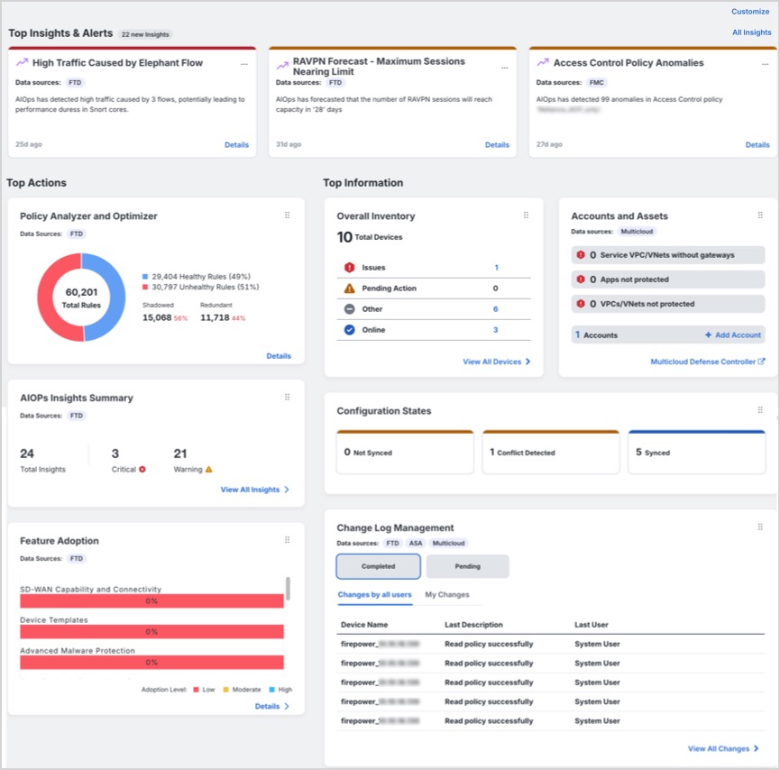Open ellipsis menu on High Traffic insight card
The width and height of the screenshot is (780, 770).
click(x=243, y=64)
